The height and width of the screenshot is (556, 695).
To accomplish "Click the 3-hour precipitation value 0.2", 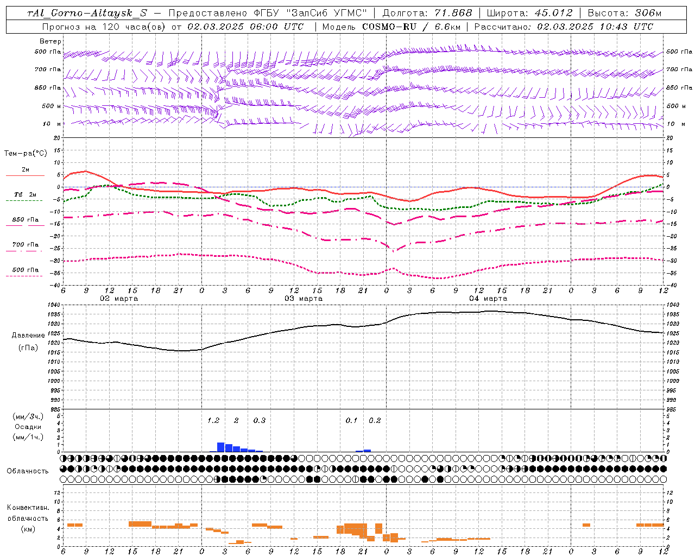I will tap(375, 421).
